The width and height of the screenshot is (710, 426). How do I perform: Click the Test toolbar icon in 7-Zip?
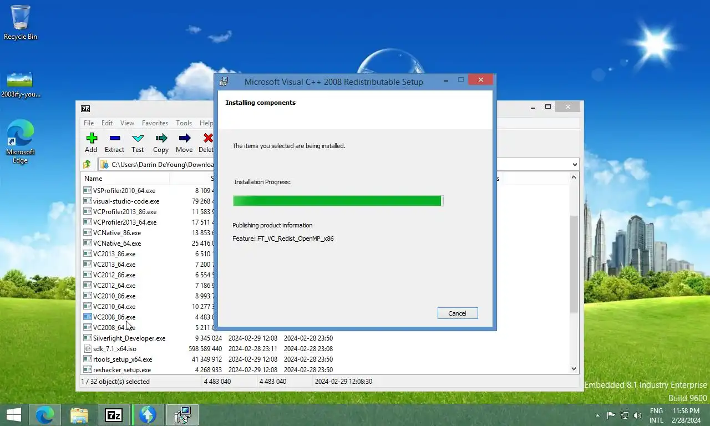138,138
